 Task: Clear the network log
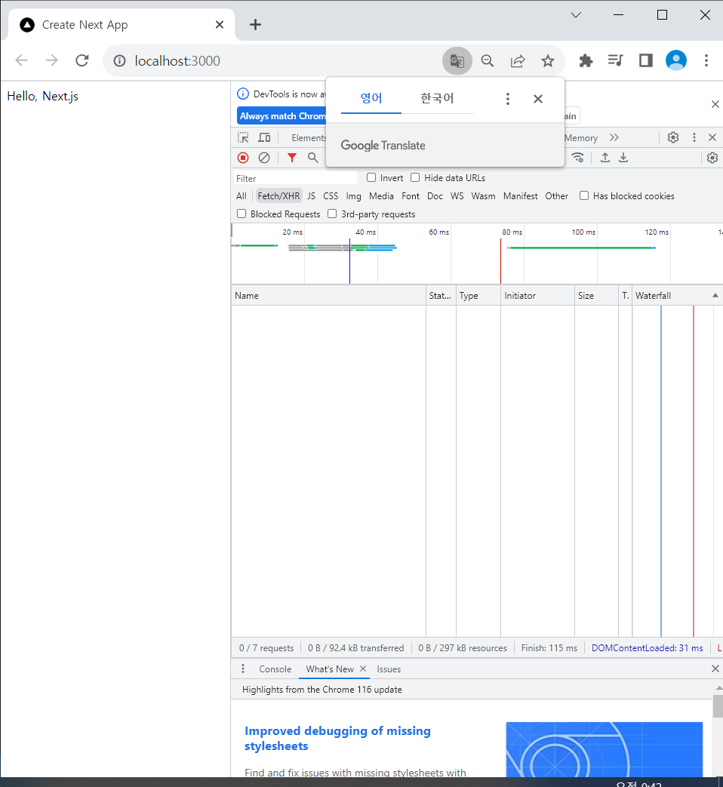[x=264, y=158]
